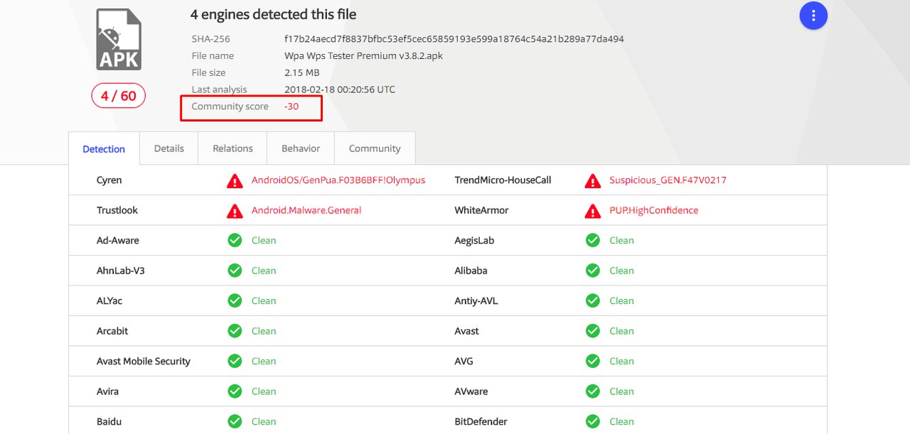The height and width of the screenshot is (434, 910).
Task: Click the Antiy-AVL engine name
Action: (476, 301)
